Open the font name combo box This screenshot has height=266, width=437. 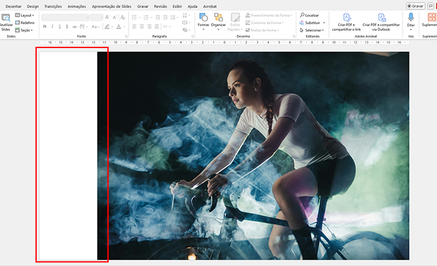coord(65,17)
